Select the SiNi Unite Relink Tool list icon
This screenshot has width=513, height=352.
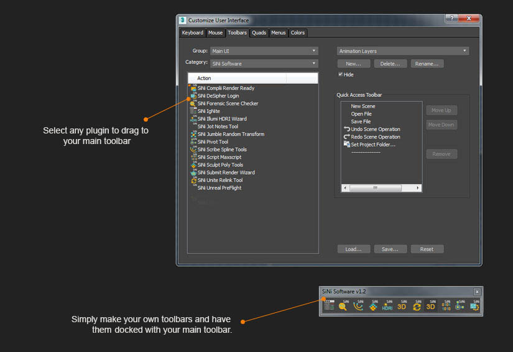[193, 180]
